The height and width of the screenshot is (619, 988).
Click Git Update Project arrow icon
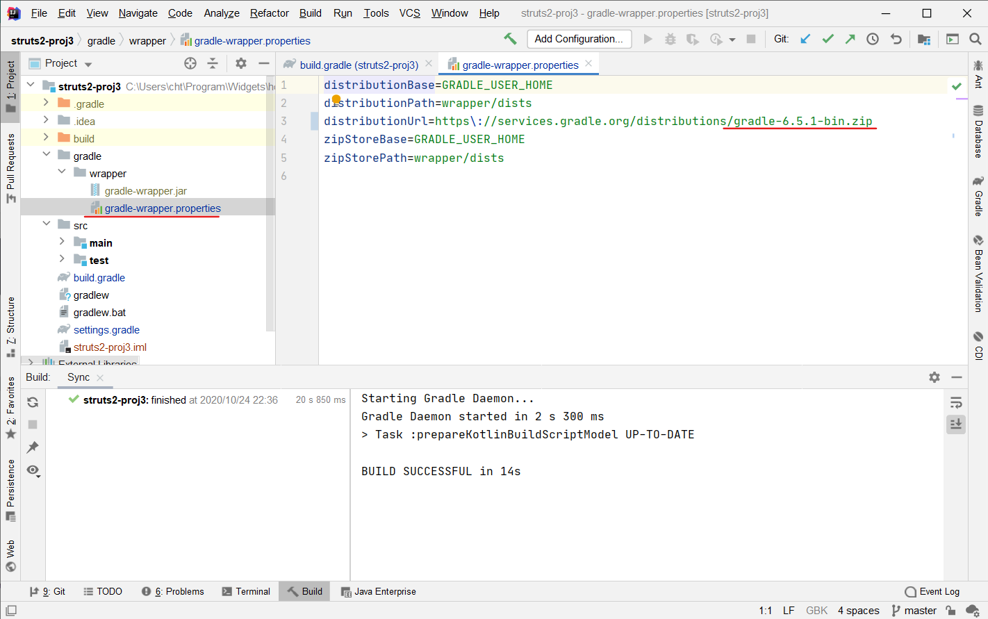coord(805,39)
